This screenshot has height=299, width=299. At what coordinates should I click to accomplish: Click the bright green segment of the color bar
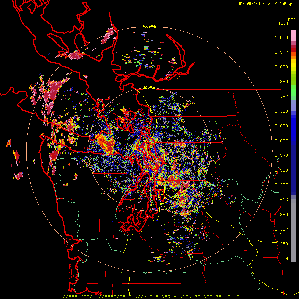click(293, 91)
